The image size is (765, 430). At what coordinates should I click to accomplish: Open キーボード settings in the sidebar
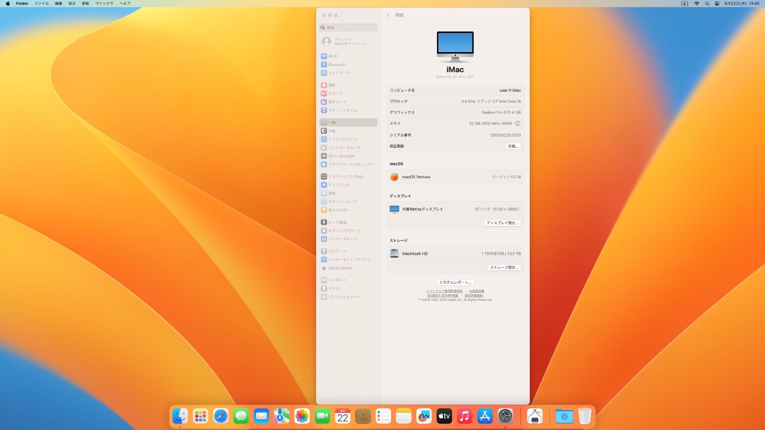click(348, 280)
